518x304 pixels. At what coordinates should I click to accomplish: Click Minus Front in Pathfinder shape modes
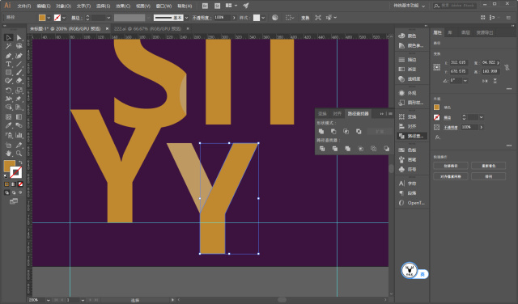pyautogui.click(x=333, y=131)
